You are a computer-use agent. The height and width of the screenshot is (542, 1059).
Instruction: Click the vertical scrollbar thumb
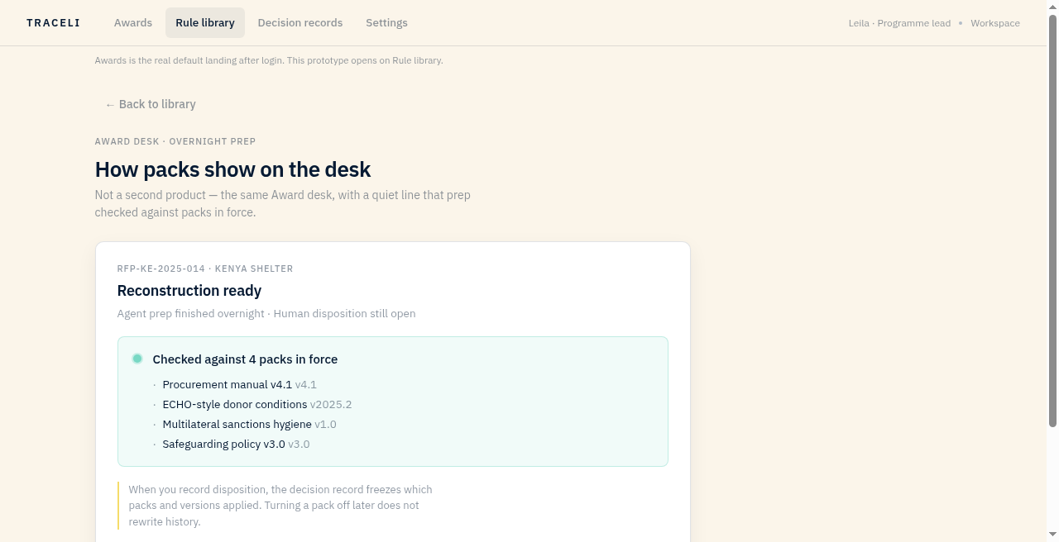coord(1052,221)
